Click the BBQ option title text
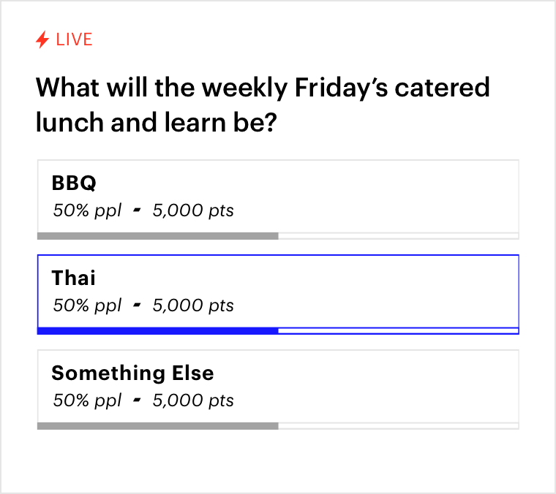Image resolution: width=556 pixels, height=494 pixels. click(74, 183)
